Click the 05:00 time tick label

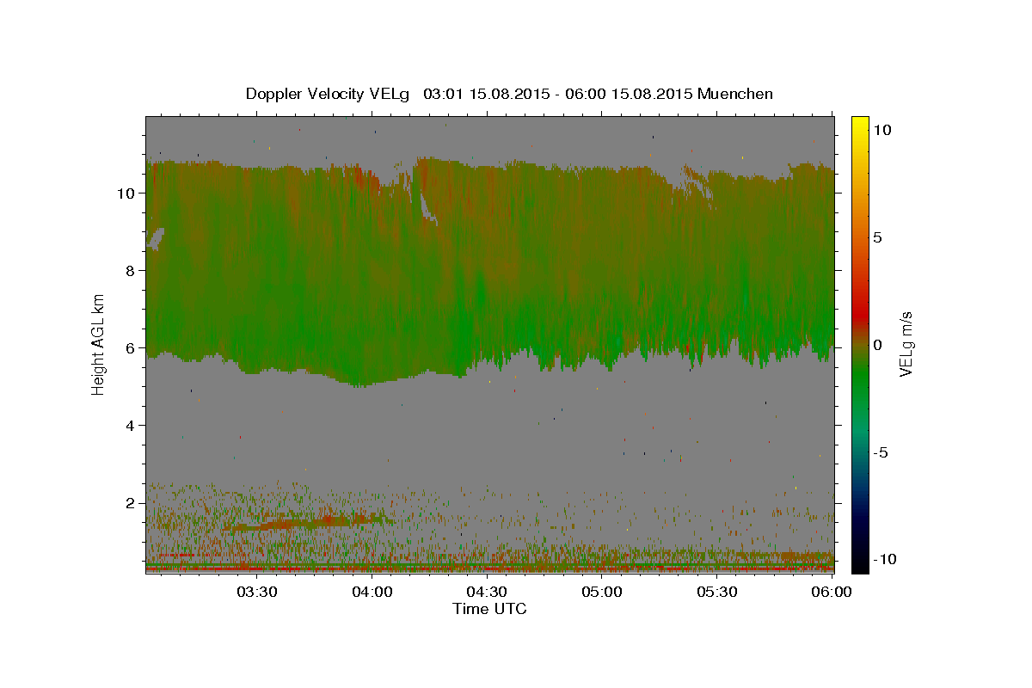tap(602, 592)
